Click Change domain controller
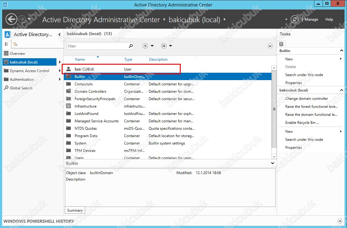The width and height of the screenshot is (347, 228). coord(307,98)
